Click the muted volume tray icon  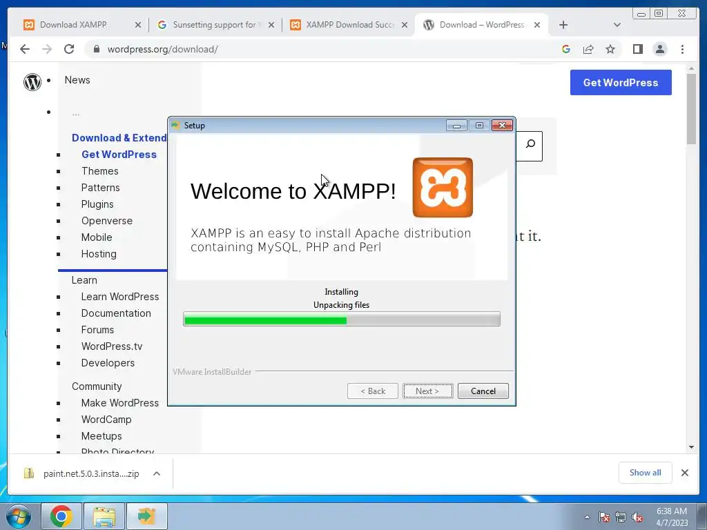point(637,518)
